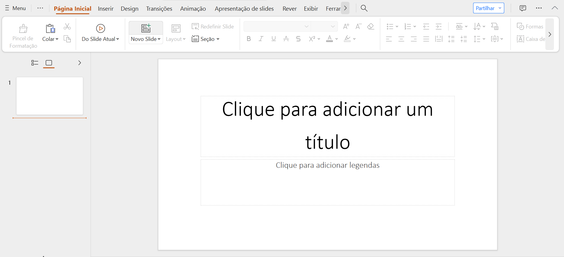Click the Caixa de texto button
This screenshot has width=564, height=257.
click(x=531, y=39)
